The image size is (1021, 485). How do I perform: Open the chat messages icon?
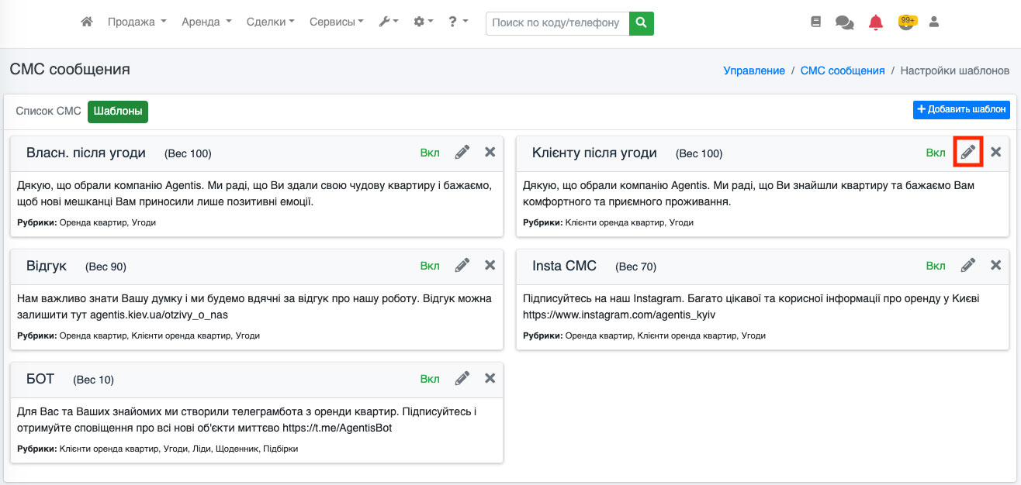pyautogui.click(x=844, y=22)
